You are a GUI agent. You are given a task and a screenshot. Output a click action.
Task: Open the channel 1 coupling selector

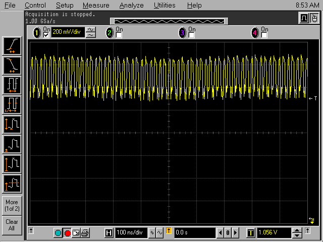point(91,33)
